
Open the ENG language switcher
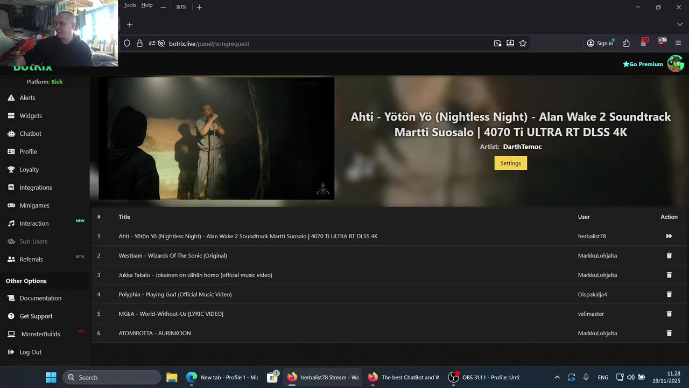coord(603,377)
